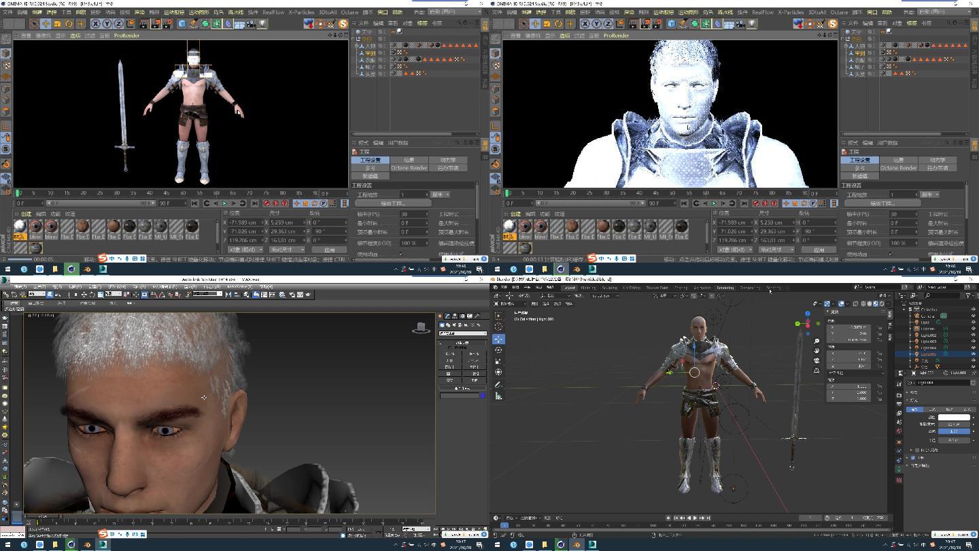Select the Rotate tool in top-left Cinema 4D
The width and height of the screenshot is (979, 551).
point(69,24)
